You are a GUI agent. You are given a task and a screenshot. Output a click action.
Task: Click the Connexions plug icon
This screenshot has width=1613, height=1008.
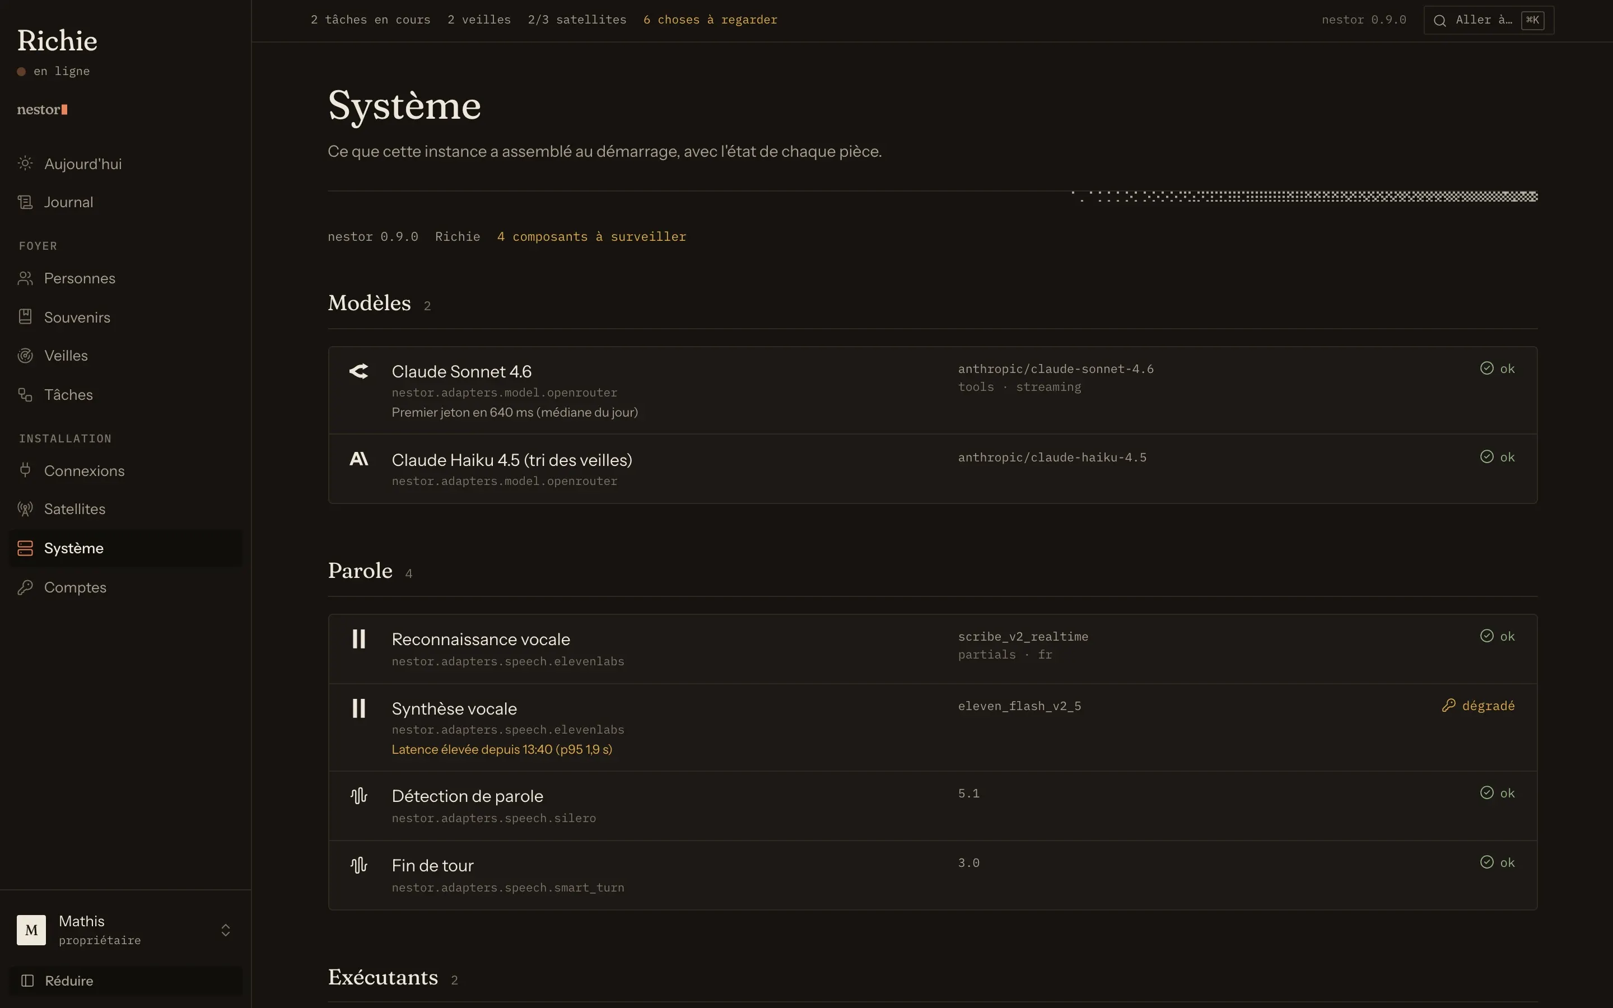click(25, 470)
